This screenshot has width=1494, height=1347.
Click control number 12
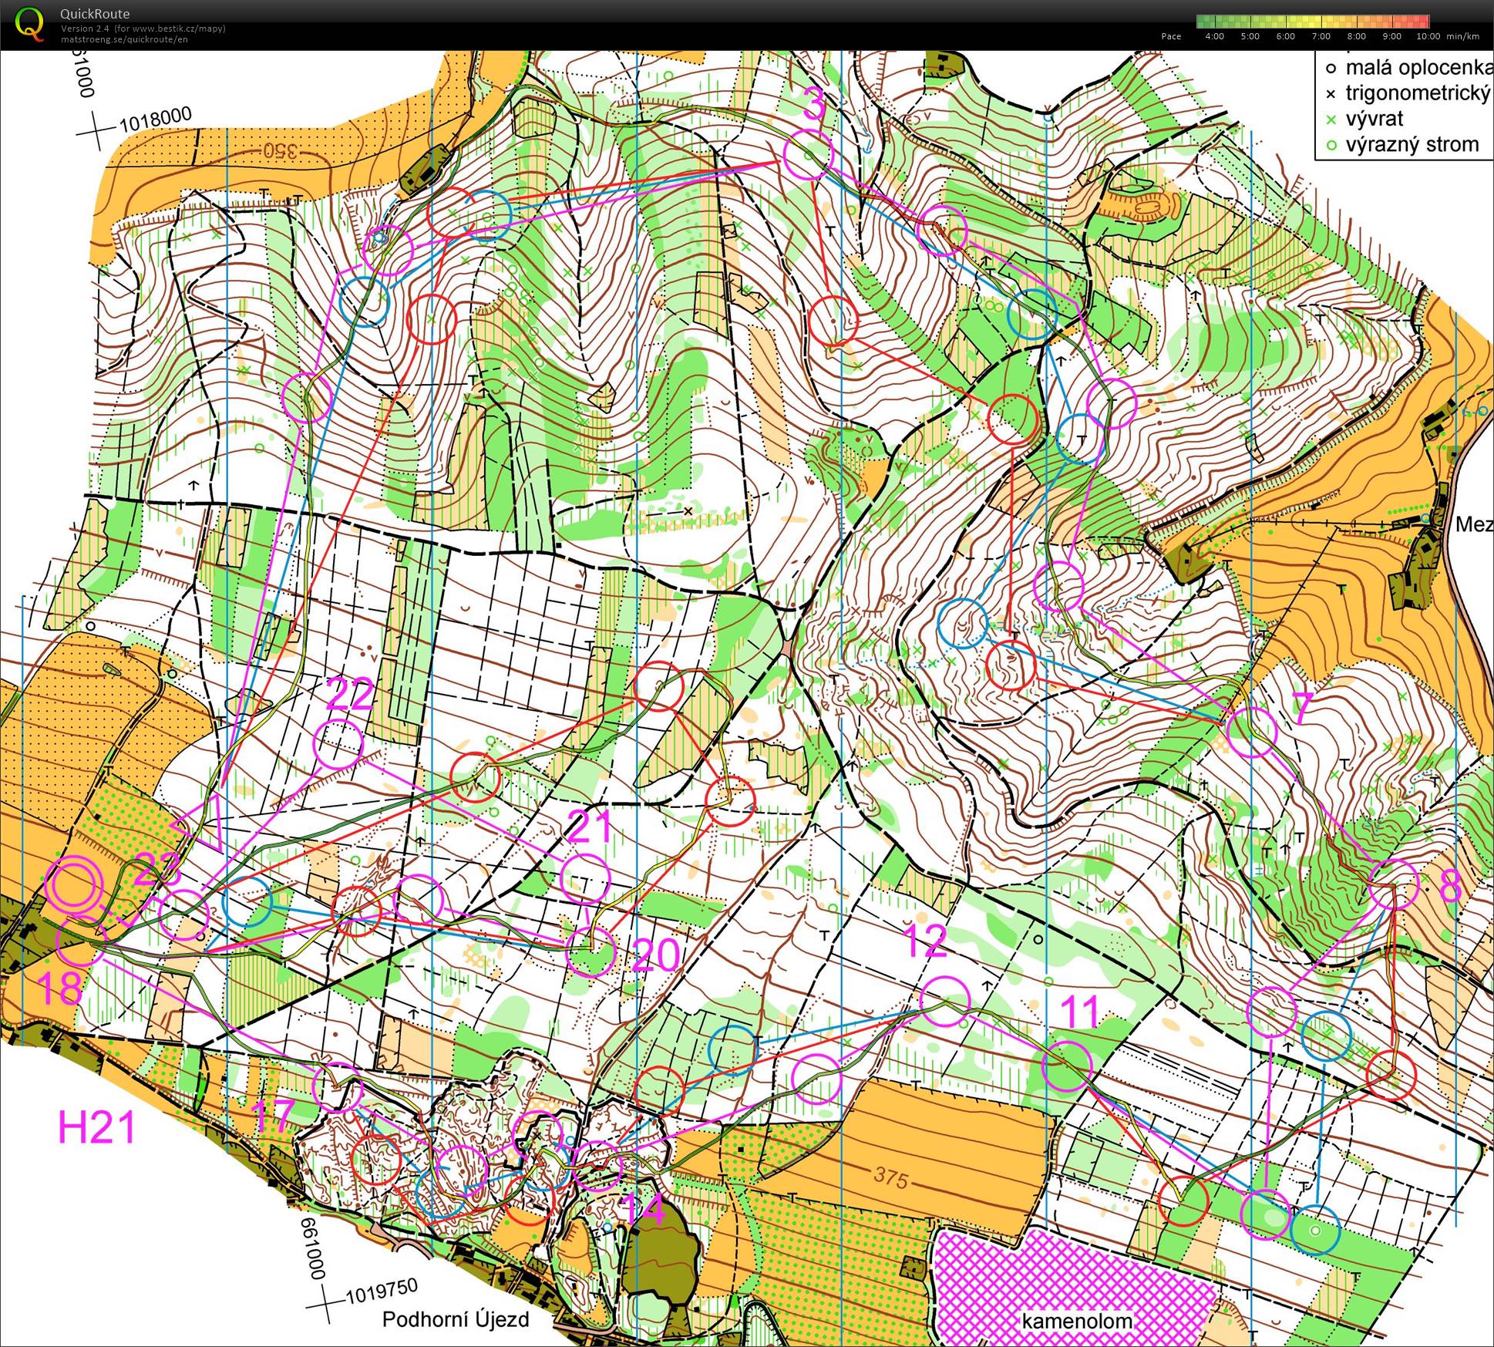click(x=924, y=941)
